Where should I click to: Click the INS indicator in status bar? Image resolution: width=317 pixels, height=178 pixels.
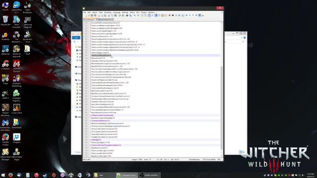coord(219,159)
